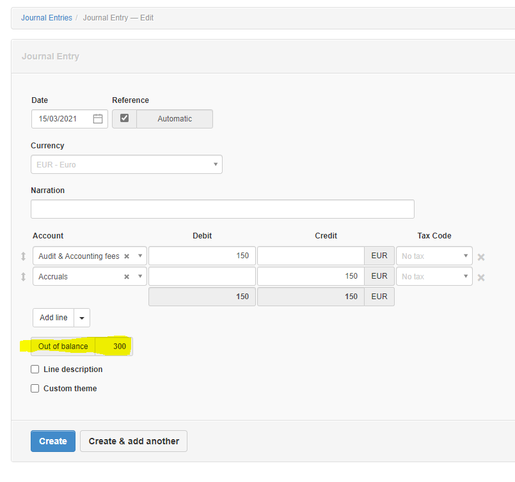Uncheck the Automatic reference checkbox
The image size is (515, 482).
pos(125,118)
